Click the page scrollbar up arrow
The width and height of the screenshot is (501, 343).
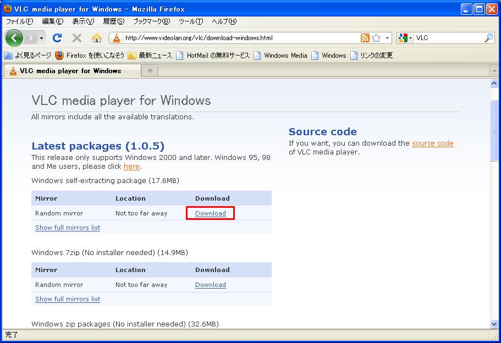[x=494, y=84]
